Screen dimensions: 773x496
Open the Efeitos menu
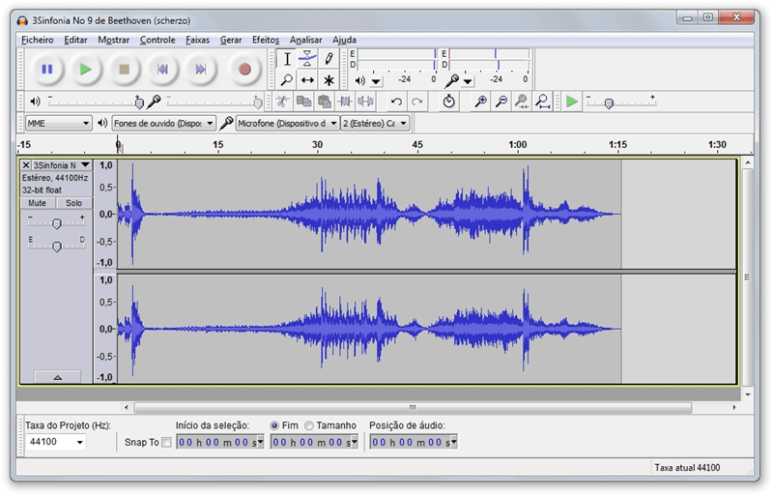click(265, 40)
